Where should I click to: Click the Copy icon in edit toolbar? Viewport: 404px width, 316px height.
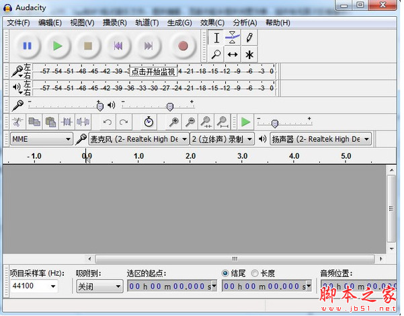[34, 122]
